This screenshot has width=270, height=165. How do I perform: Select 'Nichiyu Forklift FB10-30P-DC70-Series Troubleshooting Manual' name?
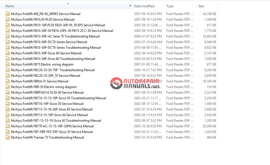[x=56, y=47]
